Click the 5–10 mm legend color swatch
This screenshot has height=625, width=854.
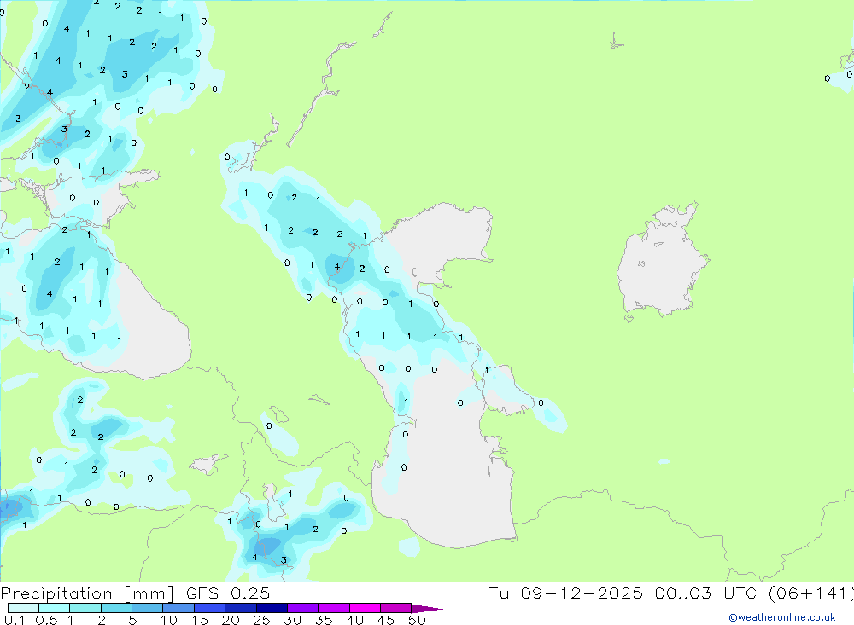[148, 608]
